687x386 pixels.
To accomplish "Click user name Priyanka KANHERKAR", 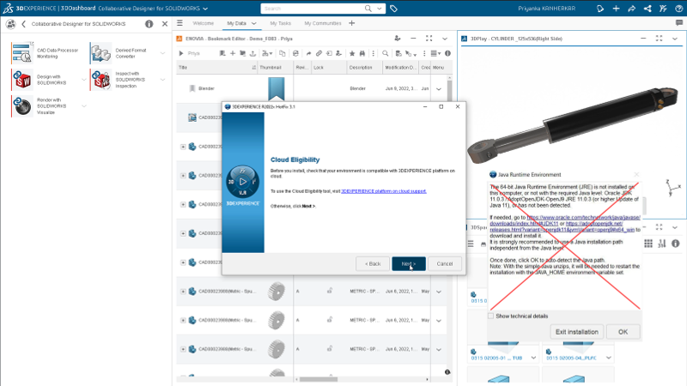I will click(x=546, y=9).
